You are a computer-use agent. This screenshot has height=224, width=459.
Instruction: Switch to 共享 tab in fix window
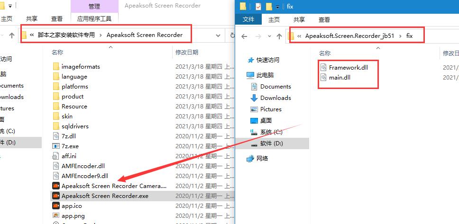299,19
